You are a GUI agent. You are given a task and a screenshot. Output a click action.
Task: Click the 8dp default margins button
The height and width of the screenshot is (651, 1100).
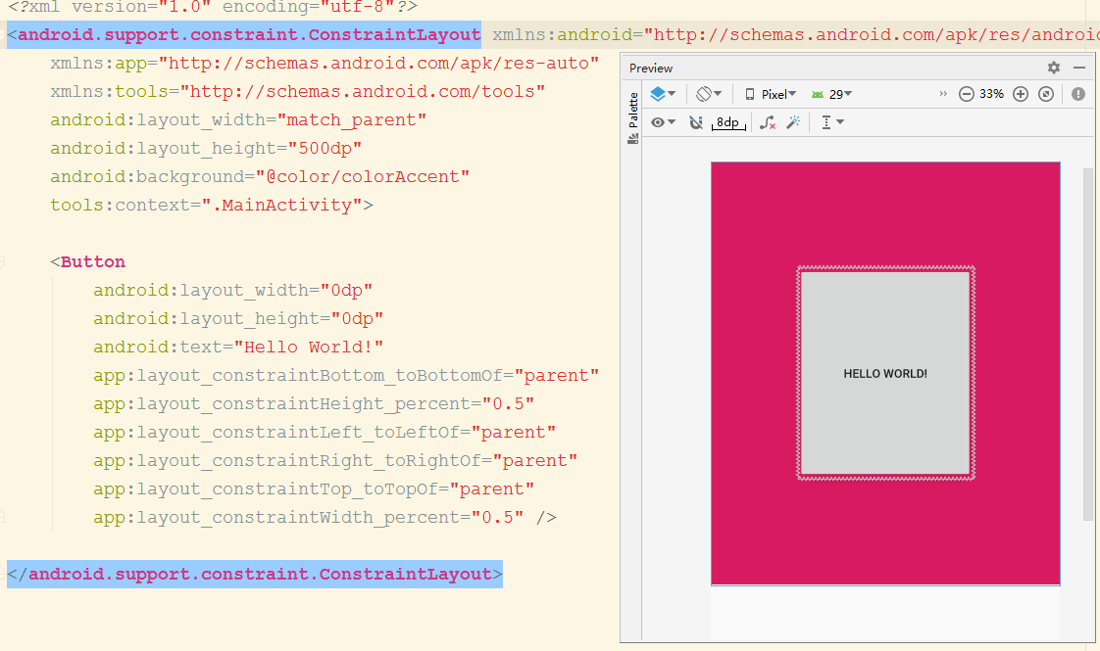pyautogui.click(x=728, y=122)
